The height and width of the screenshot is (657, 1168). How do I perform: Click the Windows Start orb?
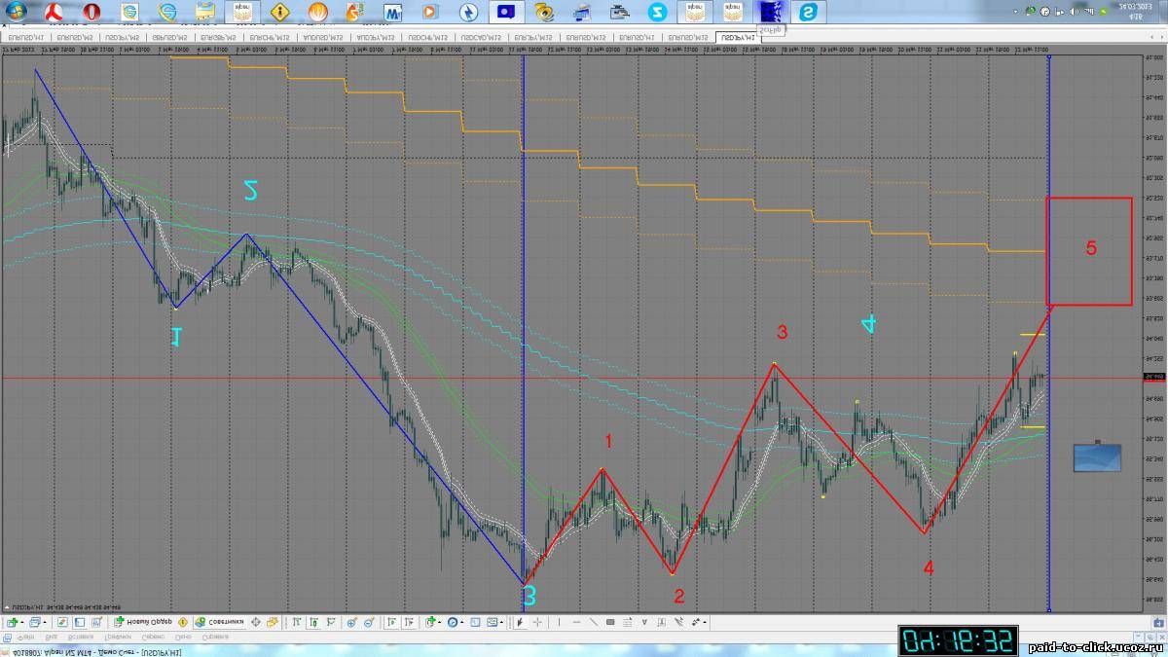[17, 13]
